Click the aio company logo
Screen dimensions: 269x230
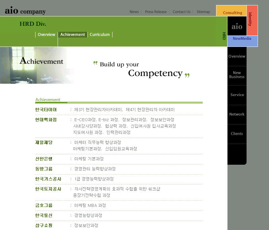(x=25, y=11)
